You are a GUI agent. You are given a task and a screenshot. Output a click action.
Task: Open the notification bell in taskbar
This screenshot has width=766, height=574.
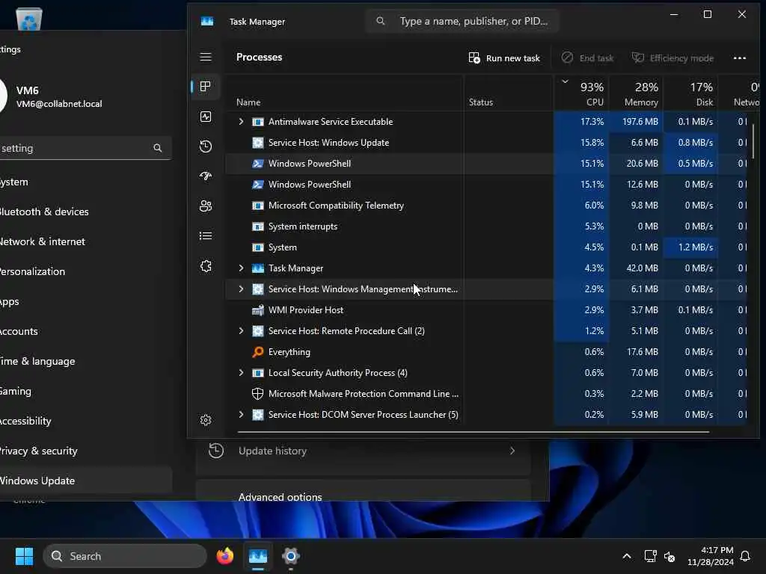pos(746,556)
